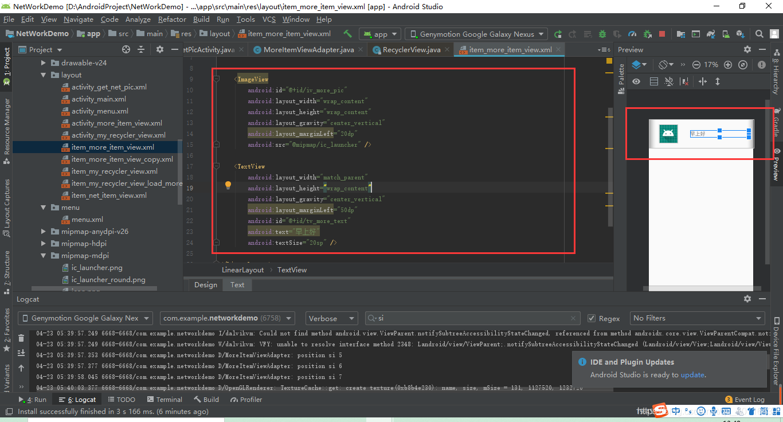Open the Verbose log level dropdown
The height and width of the screenshot is (422, 783).
click(x=331, y=318)
